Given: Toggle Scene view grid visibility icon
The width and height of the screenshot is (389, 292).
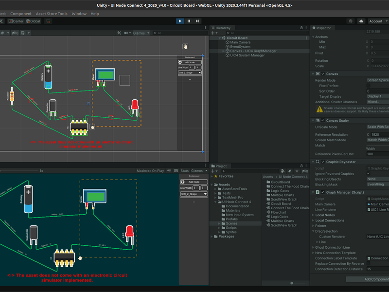Looking at the screenshot, I should 23,33.
